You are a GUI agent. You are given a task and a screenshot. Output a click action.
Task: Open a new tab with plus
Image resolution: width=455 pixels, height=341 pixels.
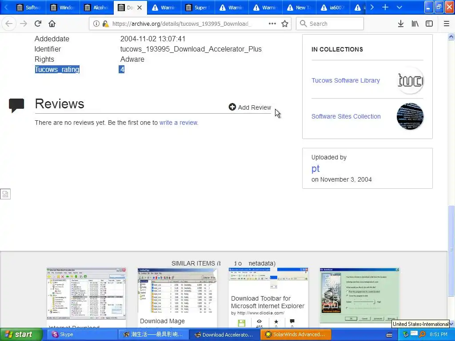point(385,7)
